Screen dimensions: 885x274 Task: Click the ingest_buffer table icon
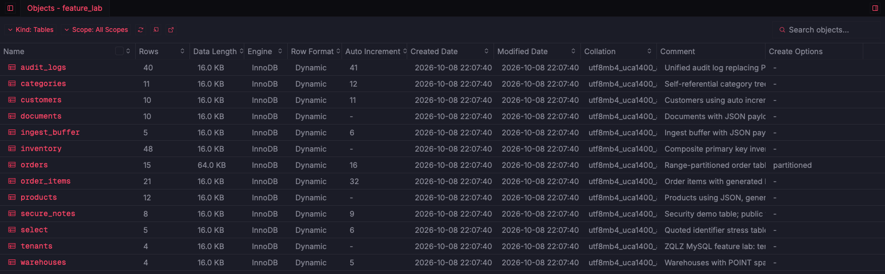click(12, 133)
